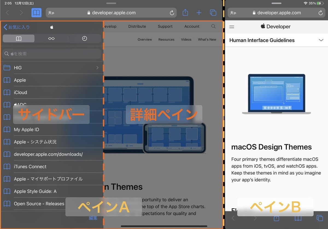Tap forward arrow in right pane bottom toolbar
This screenshot has height=229, width=328.
click(x=255, y=218)
